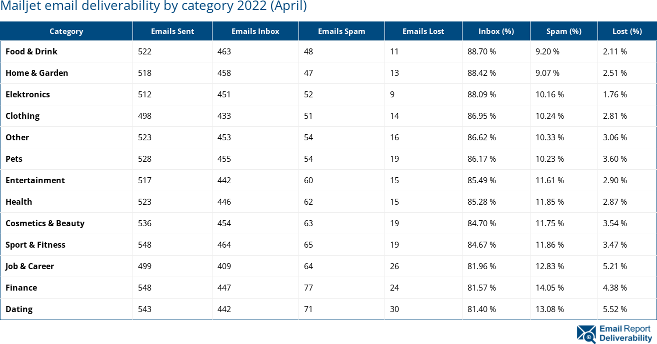Sort by Emails Sent column header
The width and height of the screenshot is (657, 344).
pyautogui.click(x=172, y=31)
